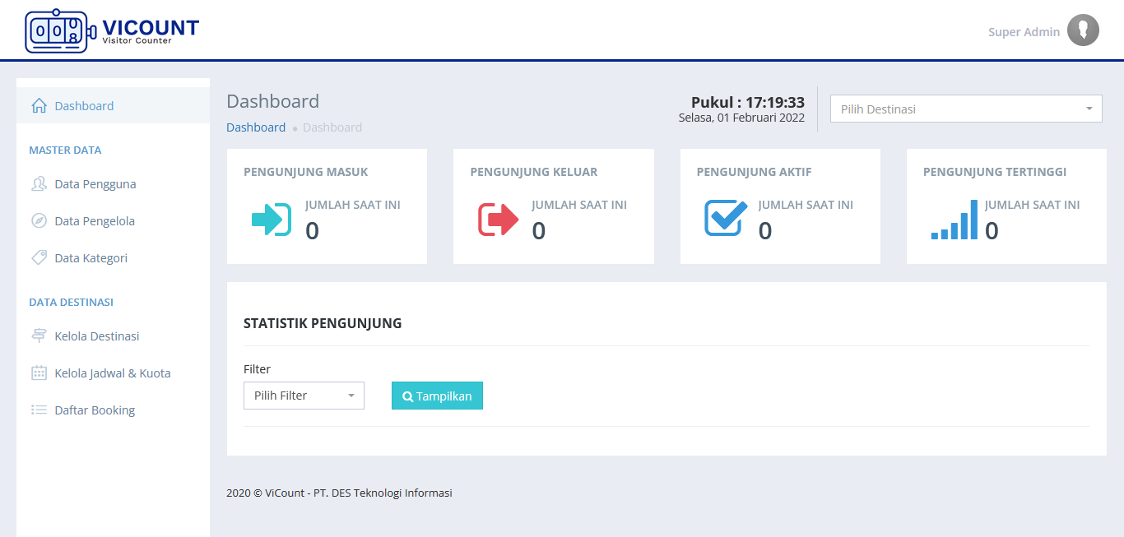1124x537 pixels.
Task: Click the Kelola Jadwal & Kuota calendar icon
Action: tap(39, 373)
